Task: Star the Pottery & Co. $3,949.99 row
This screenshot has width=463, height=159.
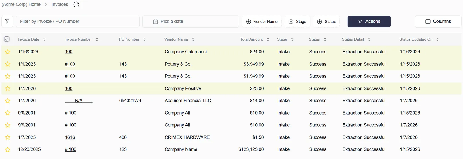Action: click(x=8, y=64)
